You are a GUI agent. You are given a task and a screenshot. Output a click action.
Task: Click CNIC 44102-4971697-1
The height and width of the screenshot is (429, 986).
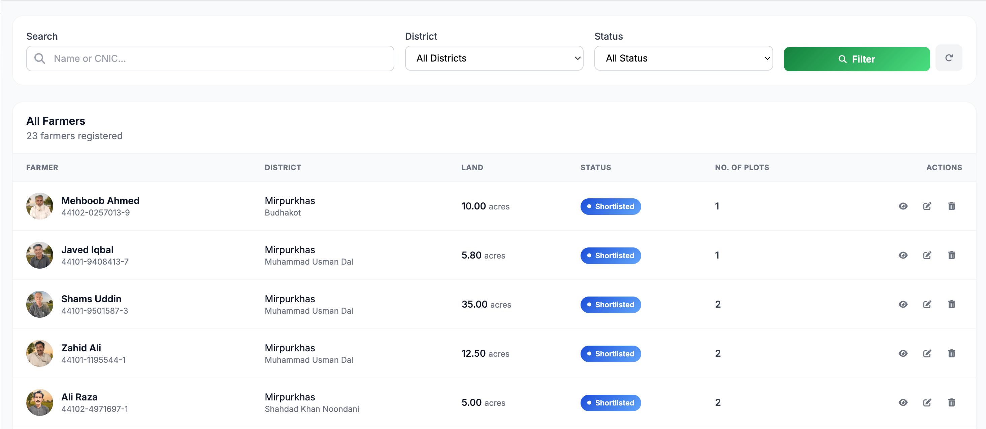[x=95, y=409]
